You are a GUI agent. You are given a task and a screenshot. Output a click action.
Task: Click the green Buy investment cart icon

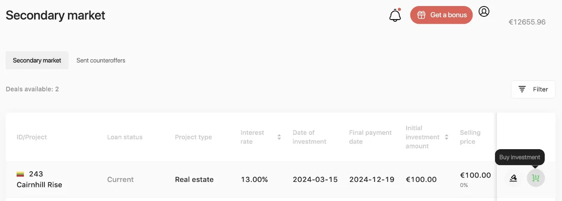point(536,178)
